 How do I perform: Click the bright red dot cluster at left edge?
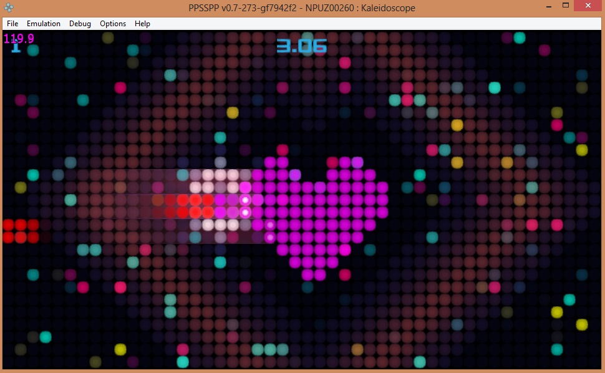20,231
